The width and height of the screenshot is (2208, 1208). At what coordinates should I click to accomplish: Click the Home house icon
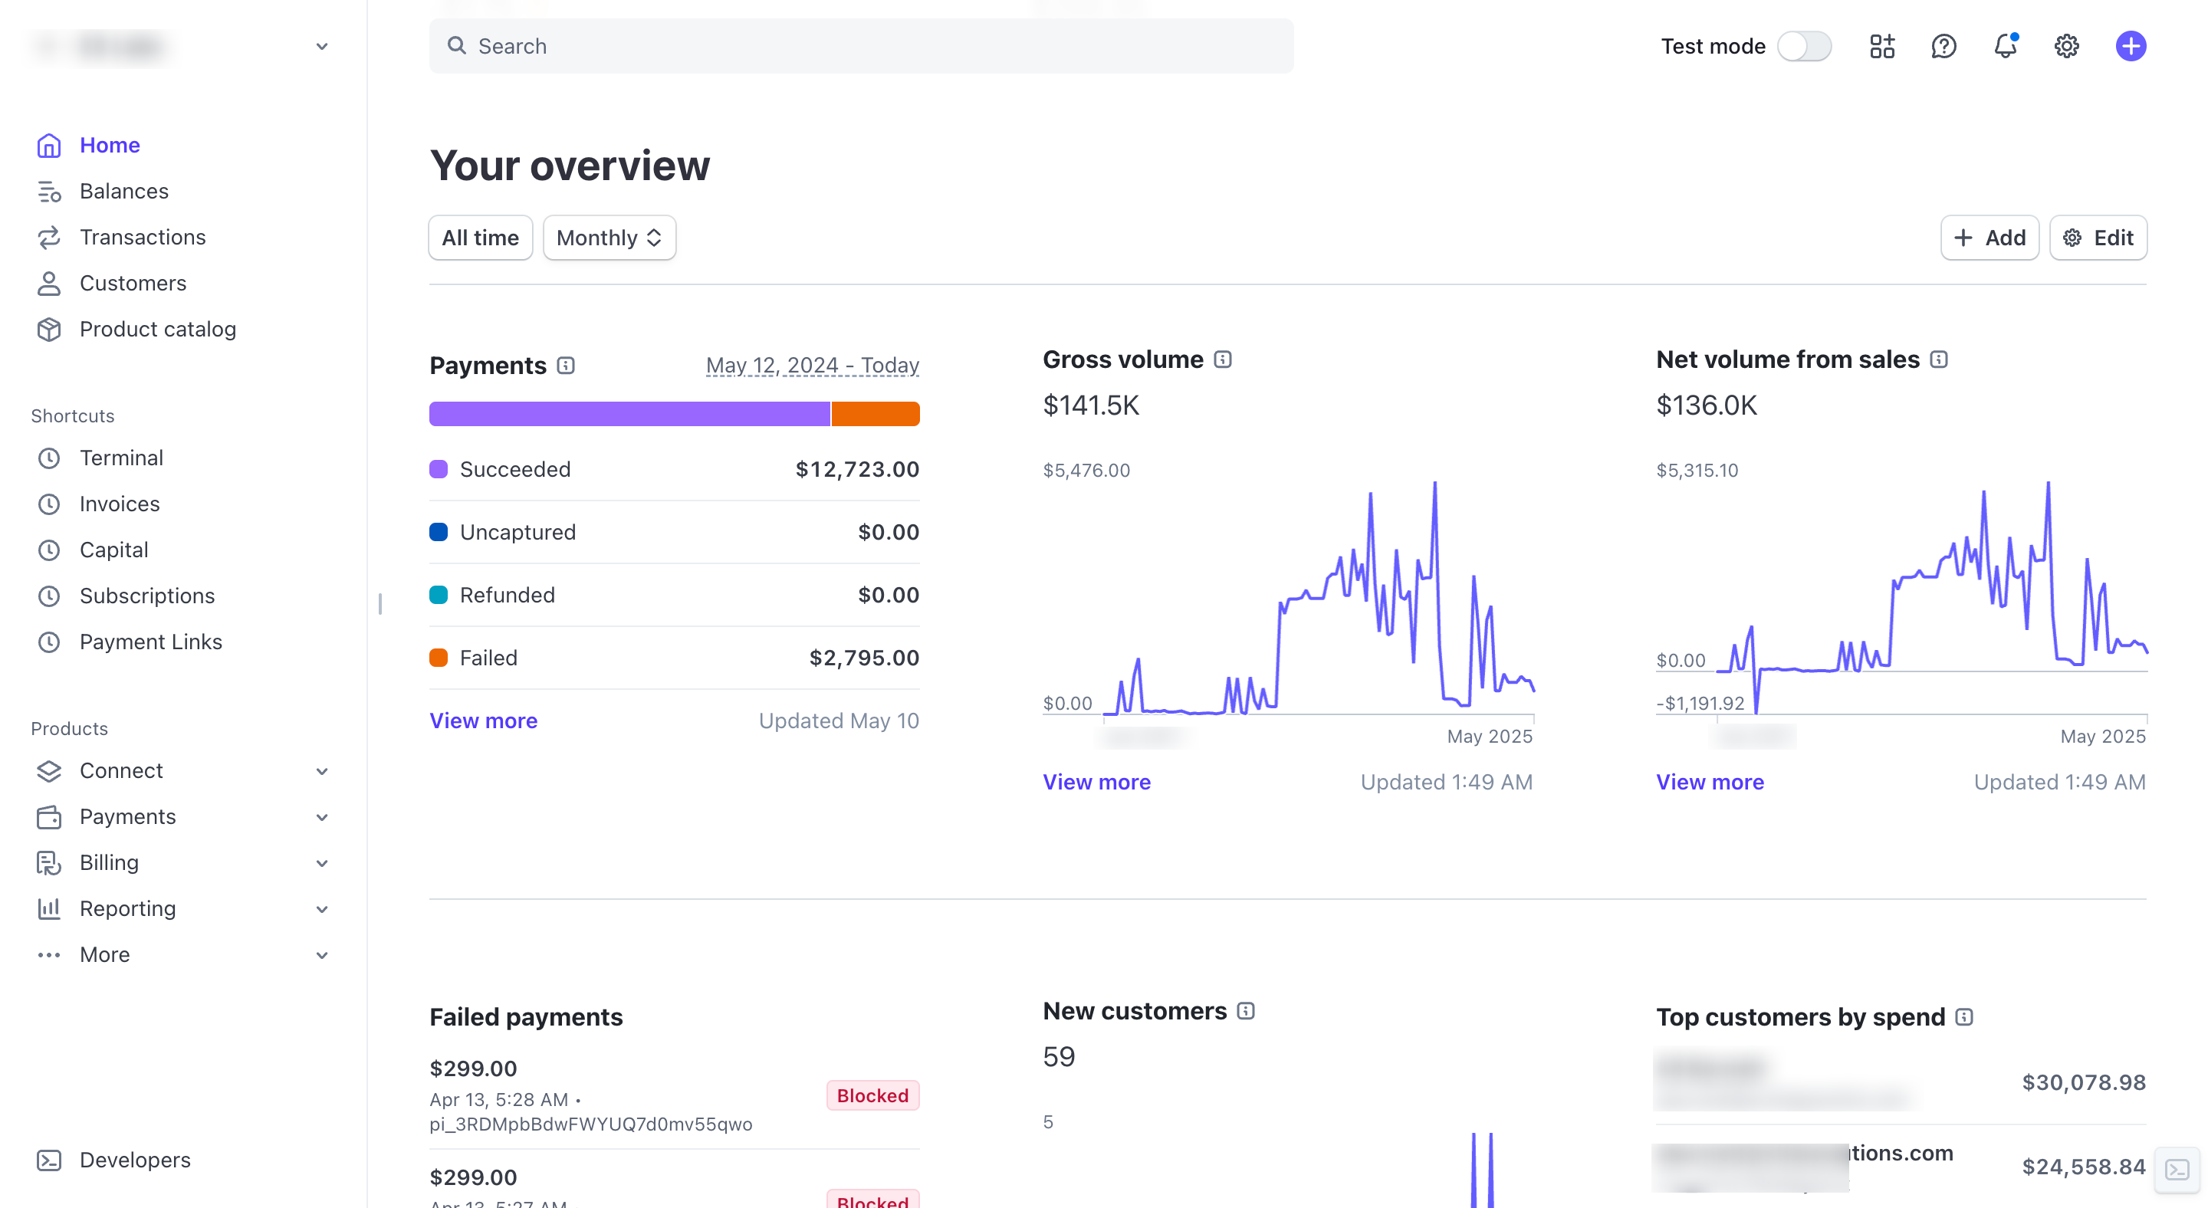pos(49,146)
